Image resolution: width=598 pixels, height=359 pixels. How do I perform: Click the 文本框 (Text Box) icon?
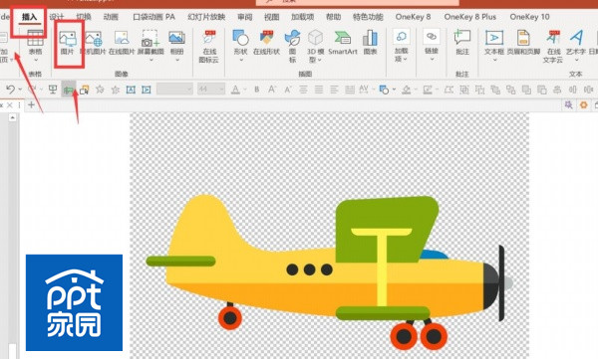click(494, 45)
